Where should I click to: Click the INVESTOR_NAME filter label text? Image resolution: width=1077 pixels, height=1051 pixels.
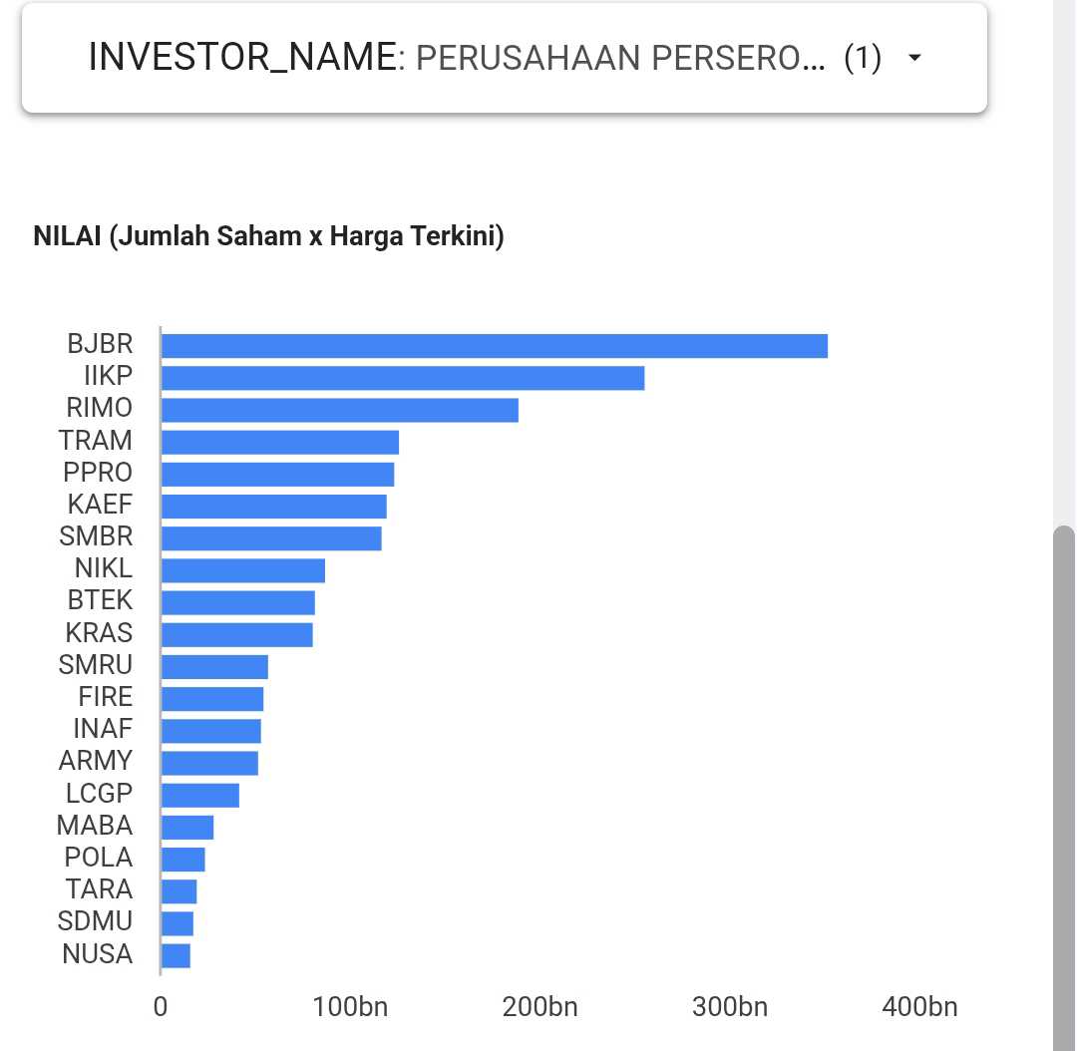click(241, 59)
